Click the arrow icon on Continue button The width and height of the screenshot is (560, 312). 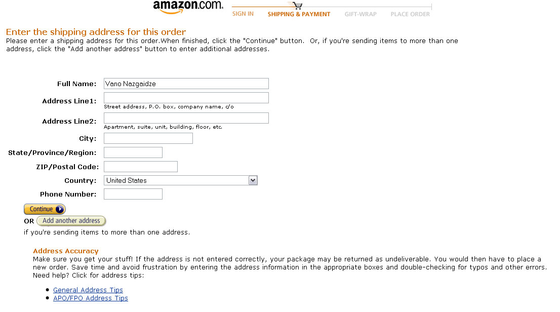tap(60, 209)
